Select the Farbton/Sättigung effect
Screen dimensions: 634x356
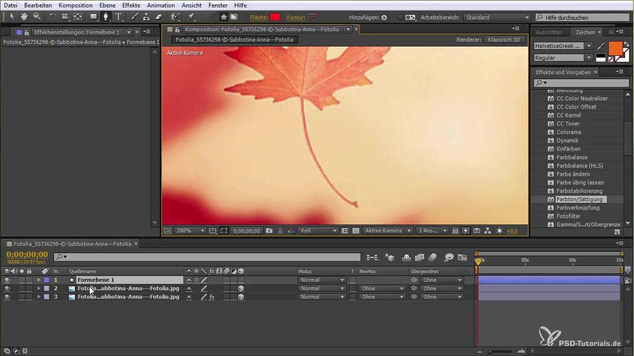pyautogui.click(x=579, y=199)
